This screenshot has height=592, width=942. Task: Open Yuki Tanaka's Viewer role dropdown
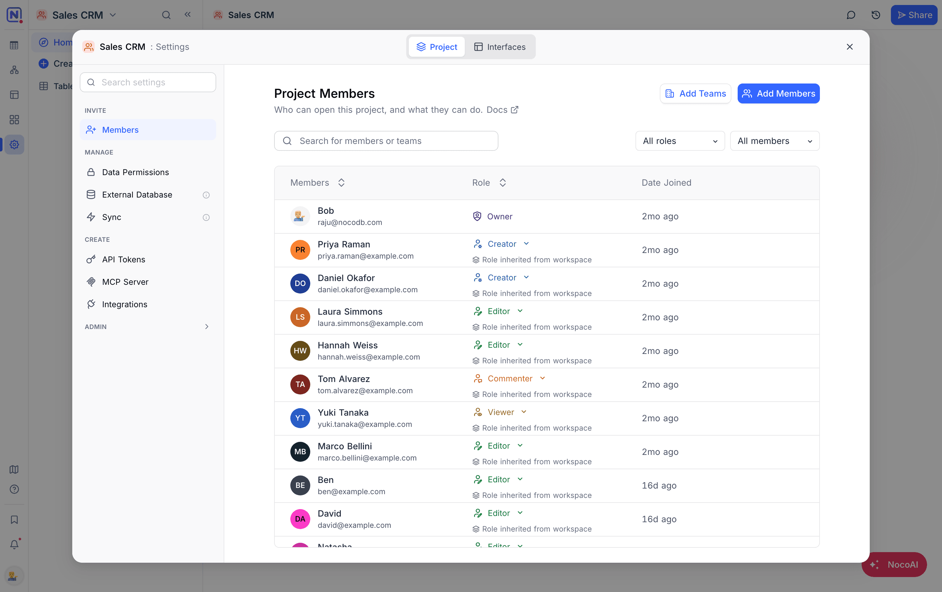[500, 412]
